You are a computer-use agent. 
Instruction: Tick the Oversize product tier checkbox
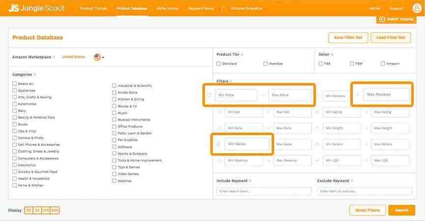265,63
